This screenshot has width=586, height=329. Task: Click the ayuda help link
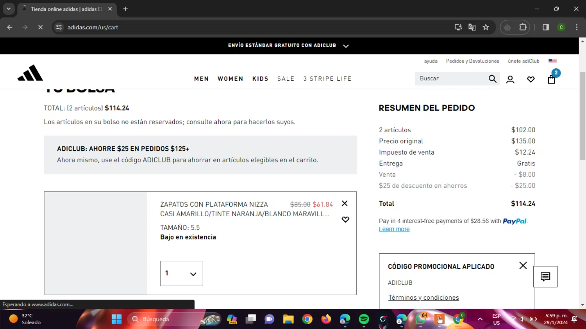pos(431,61)
